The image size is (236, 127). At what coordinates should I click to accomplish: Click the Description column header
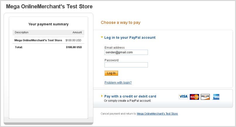point(22,32)
